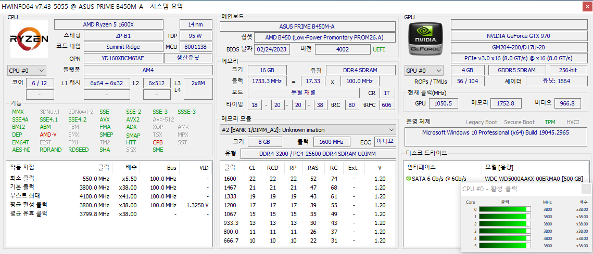Click the NVIDIA GeForce logo image

[x=426, y=39]
